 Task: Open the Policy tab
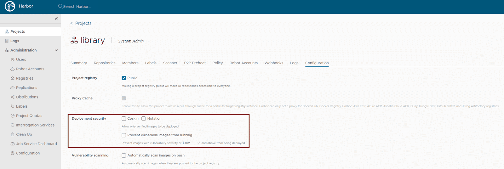[218, 63]
